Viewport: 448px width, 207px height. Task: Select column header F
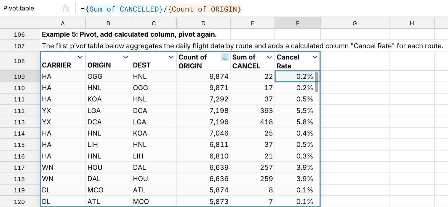297,23
